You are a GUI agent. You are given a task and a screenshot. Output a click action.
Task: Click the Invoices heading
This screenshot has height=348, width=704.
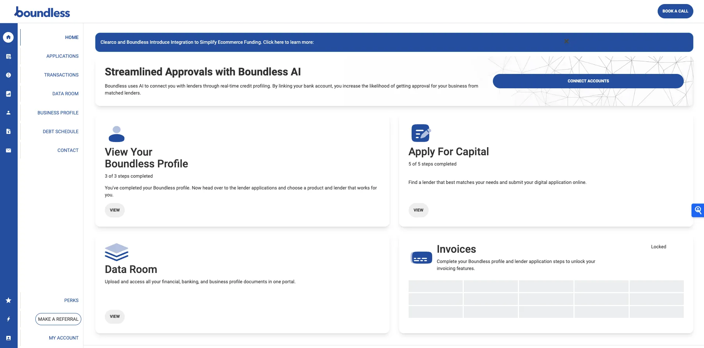[x=456, y=249]
